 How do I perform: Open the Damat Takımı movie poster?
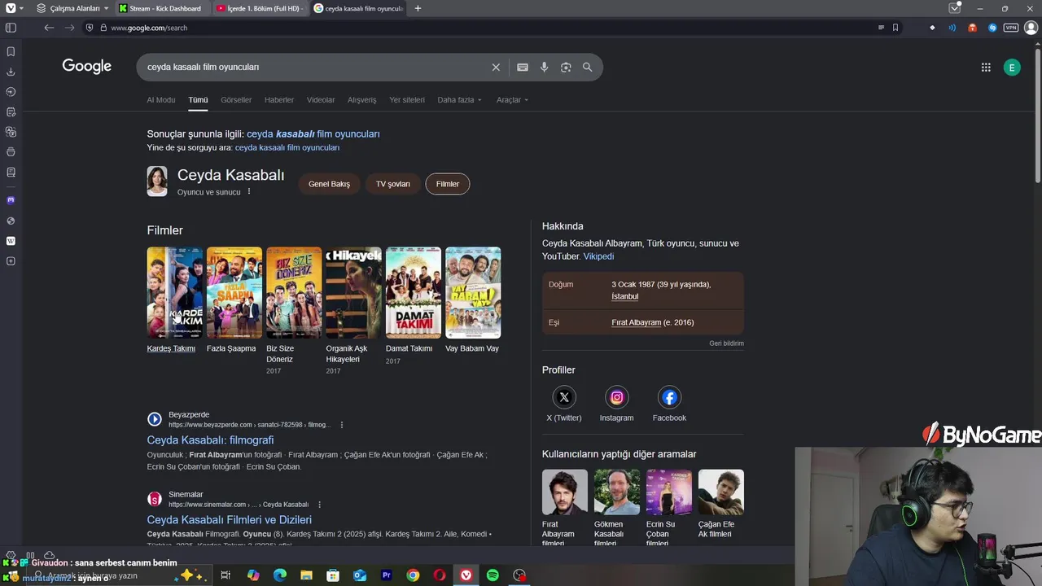tap(414, 292)
